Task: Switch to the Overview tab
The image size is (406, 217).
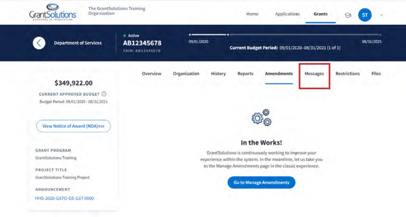Action: point(152,74)
